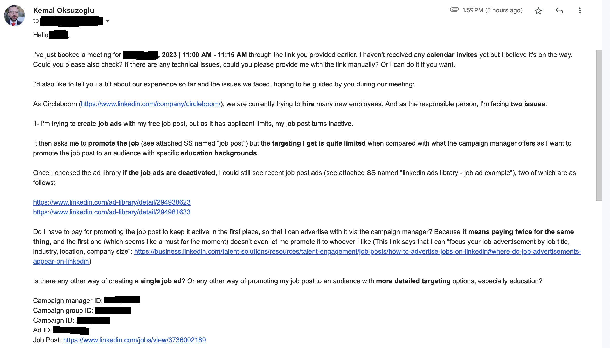Click the reply arrow icon
This screenshot has height=348, width=610.
click(559, 11)
